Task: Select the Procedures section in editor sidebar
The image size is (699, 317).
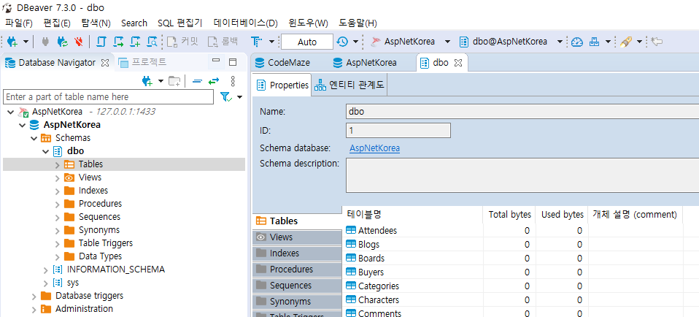Action: coord(297,270)
